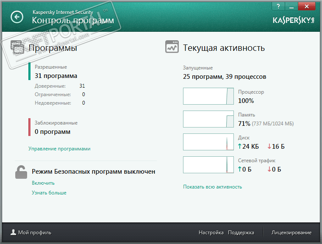The image size is (322, 244).
Task: Click the Память usage graph
Action: point(208,119)
